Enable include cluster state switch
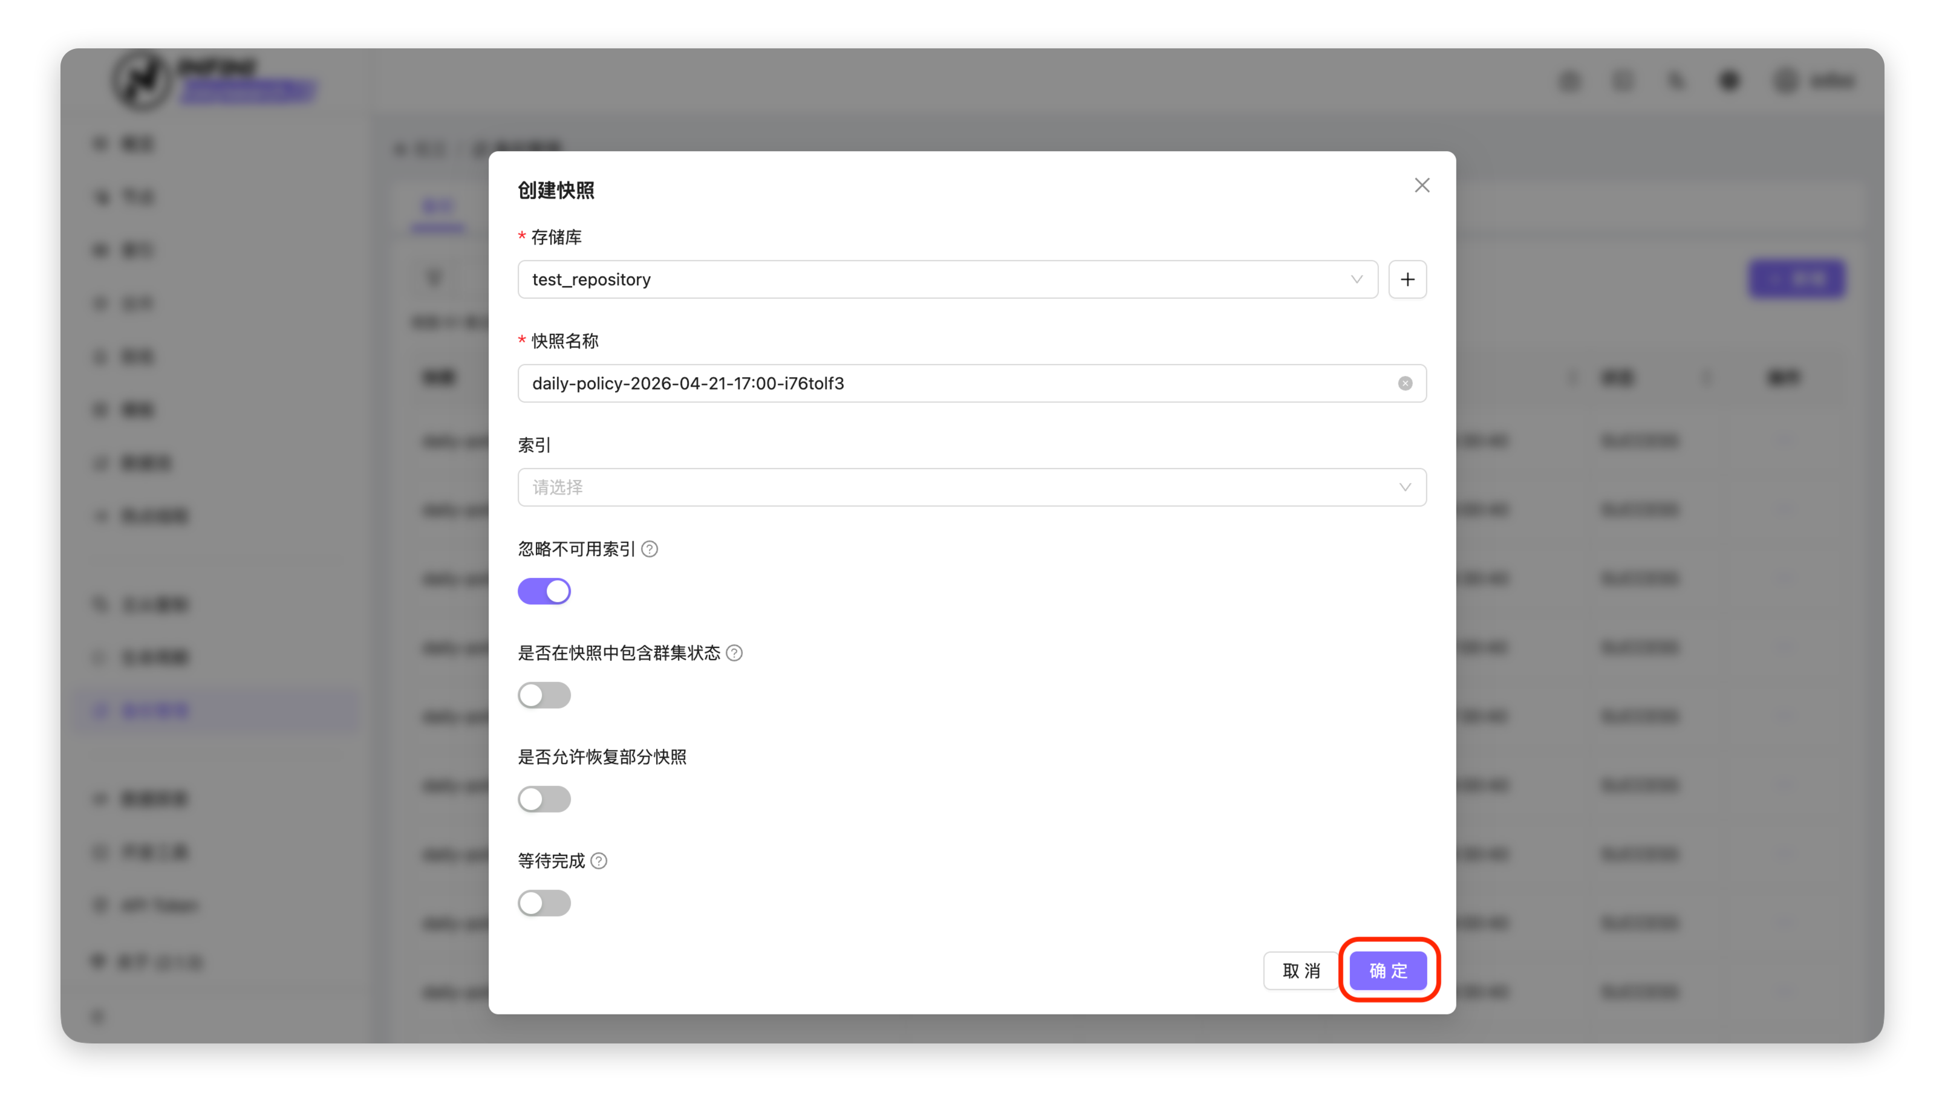The image size is (1945, 1116). pos(544,695)
